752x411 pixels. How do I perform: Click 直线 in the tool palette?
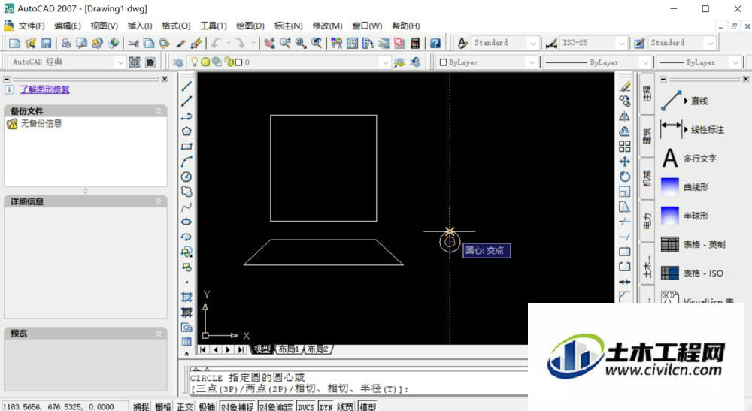tap(699, 101)
